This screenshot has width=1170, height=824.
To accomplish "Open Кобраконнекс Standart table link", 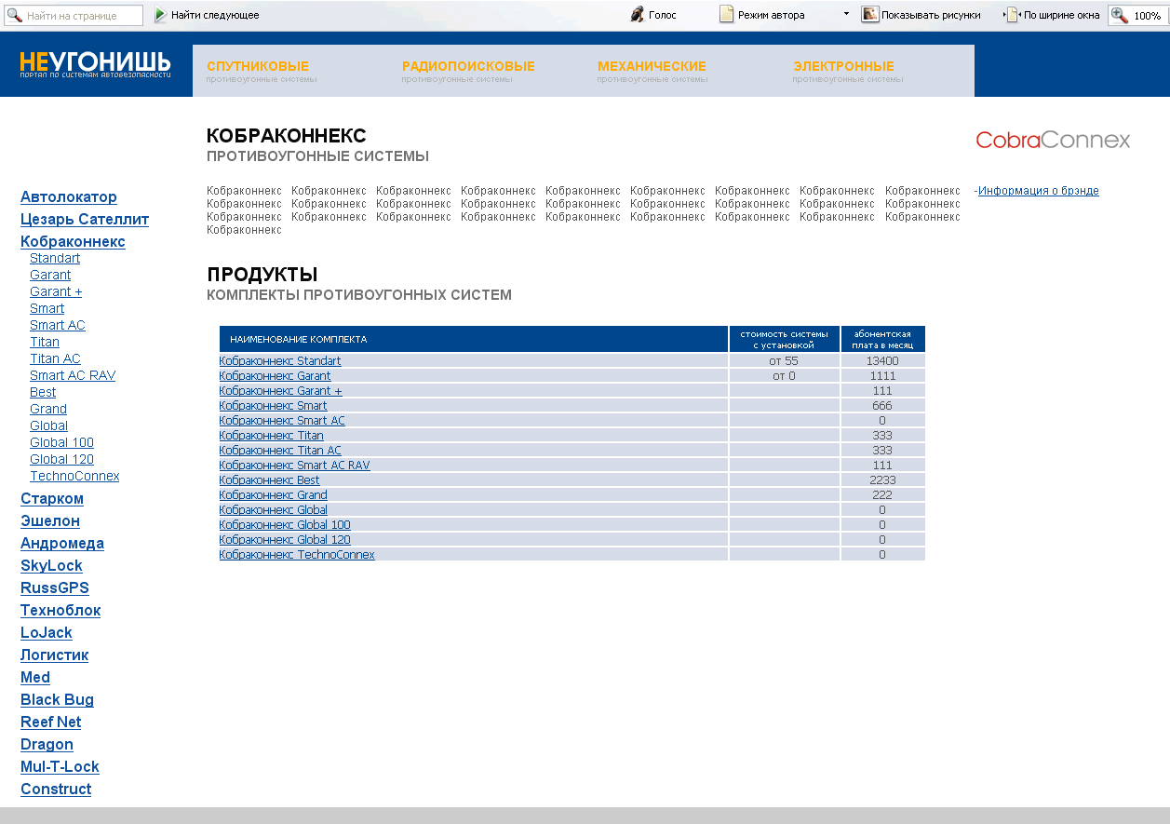I will (280, 361).
